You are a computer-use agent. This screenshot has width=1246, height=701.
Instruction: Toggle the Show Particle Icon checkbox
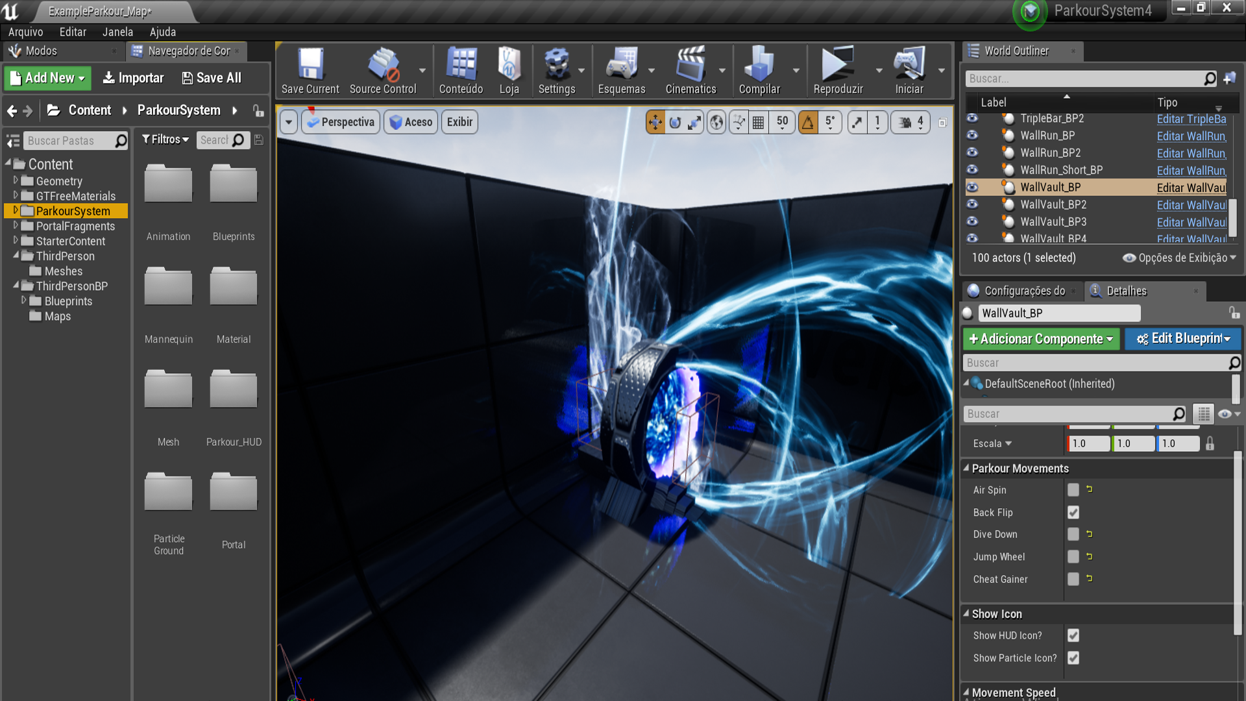point(1072,658)
